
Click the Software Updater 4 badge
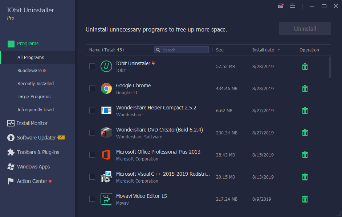61,138
